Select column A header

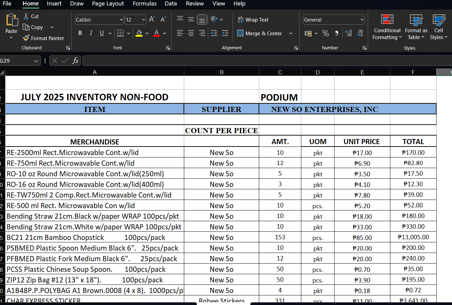click(x=95, y=72)
